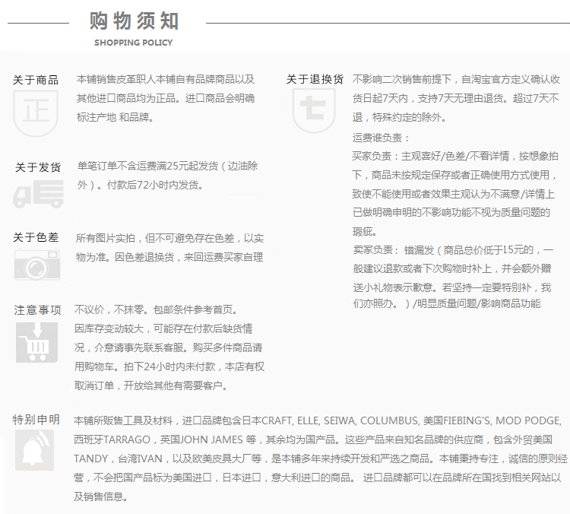Click the line starting 况，介意请事先联系客服
The width and height of the screenshot is (570, 514).
point(168,347)
